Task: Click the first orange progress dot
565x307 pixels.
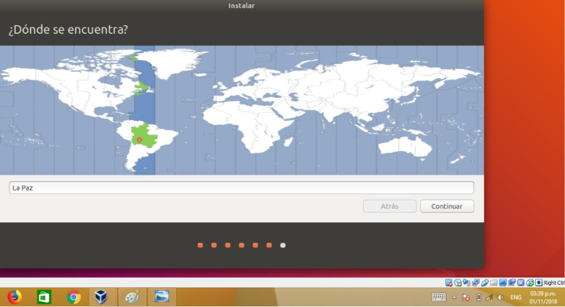Action: click(200, 245)
